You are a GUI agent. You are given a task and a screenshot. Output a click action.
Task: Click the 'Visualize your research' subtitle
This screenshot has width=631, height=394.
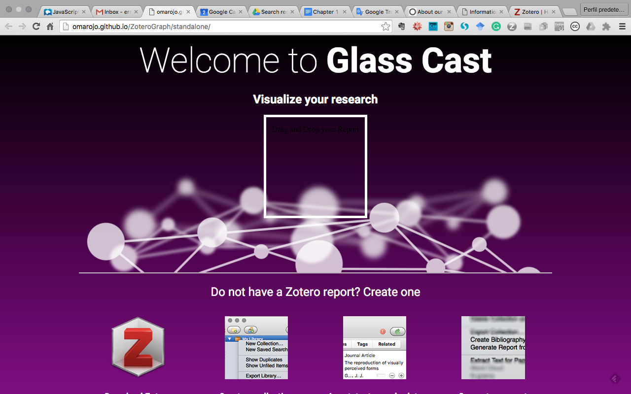[315, 99]
